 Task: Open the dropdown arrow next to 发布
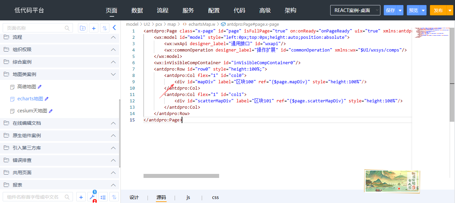click(x=449, y=10)
